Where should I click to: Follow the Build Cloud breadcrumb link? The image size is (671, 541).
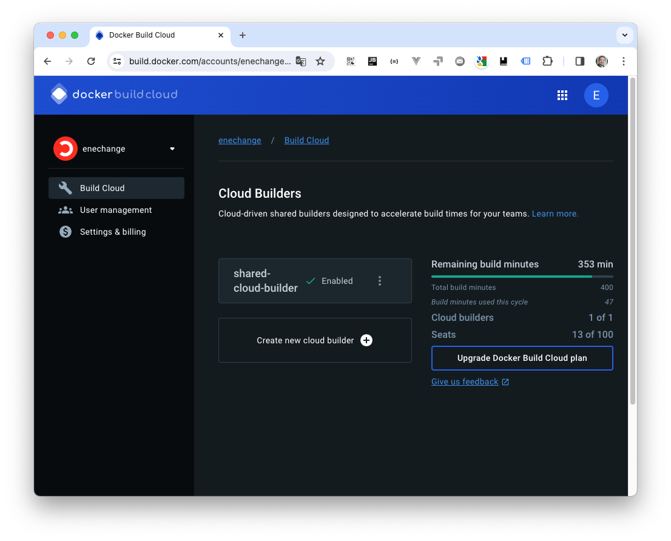(x=306, y=140)
